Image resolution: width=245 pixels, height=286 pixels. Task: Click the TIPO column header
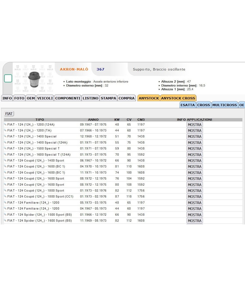40,120
